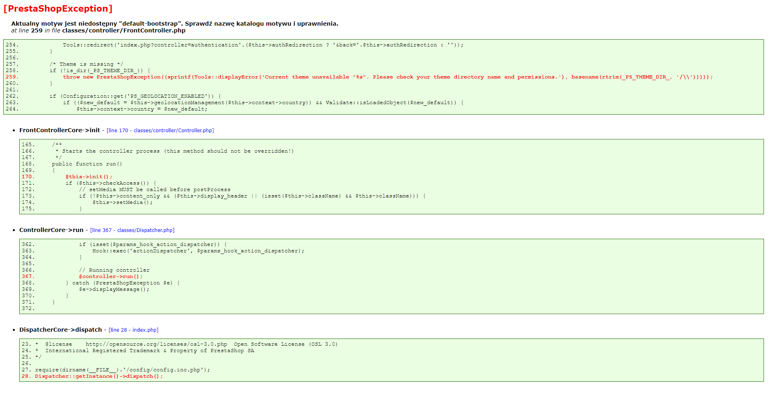770x397 pixels.
Task: Select the "International Registered Trademark" comment line
Action: pos(145,351)
